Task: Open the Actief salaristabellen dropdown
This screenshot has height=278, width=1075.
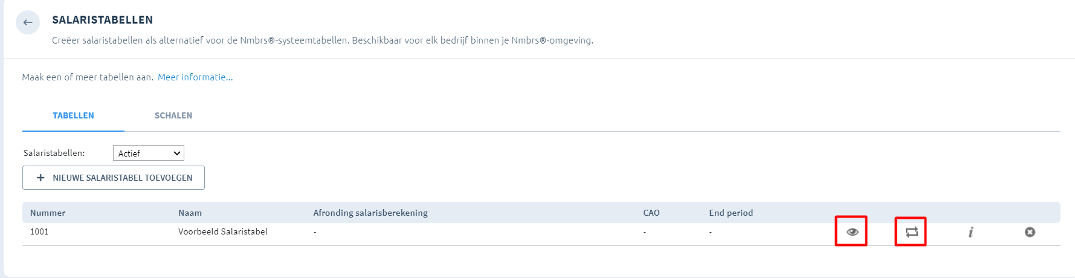Action: [148, 154]
